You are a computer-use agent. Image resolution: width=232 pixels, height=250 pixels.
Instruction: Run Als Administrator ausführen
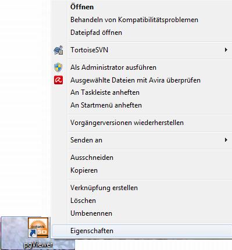click(x=113, y=67)
